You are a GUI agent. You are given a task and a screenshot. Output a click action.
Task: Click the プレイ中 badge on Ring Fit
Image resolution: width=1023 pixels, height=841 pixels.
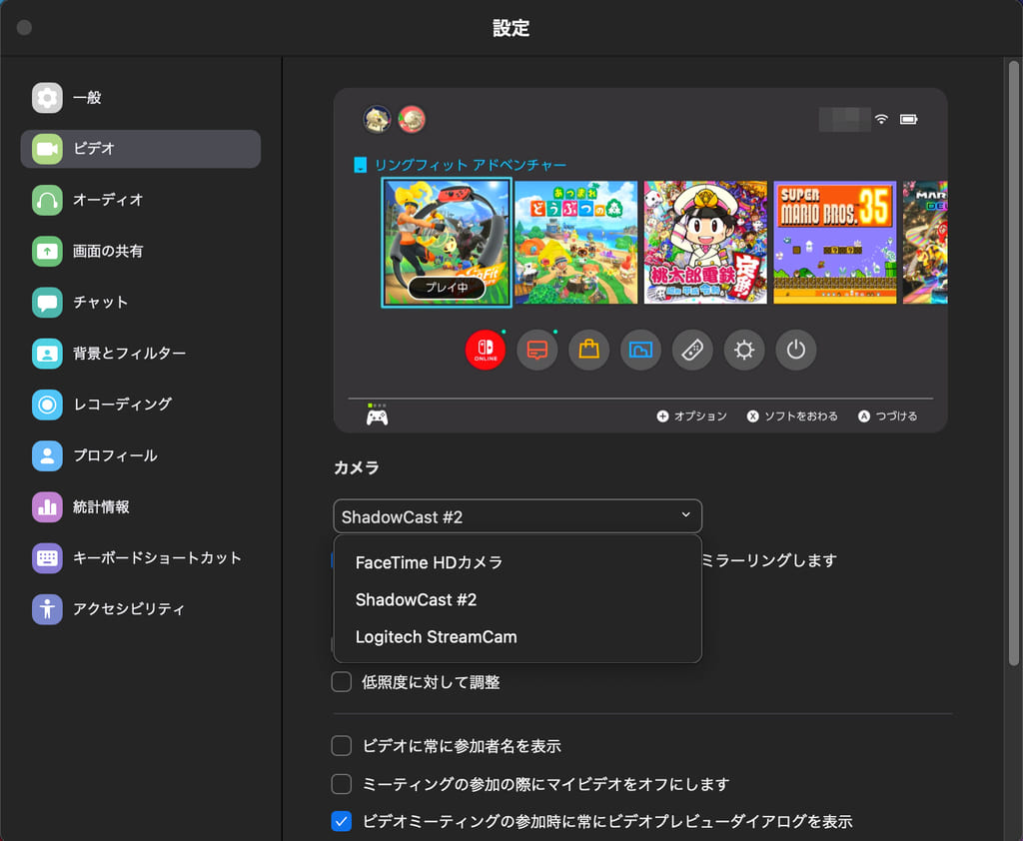point(447,287)
